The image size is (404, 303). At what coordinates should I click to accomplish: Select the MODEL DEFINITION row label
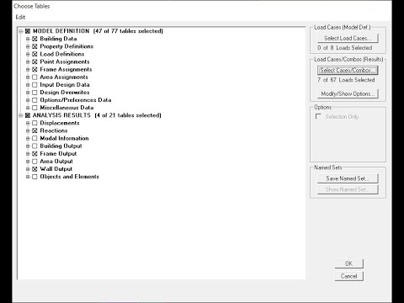[x=98, y=31]
